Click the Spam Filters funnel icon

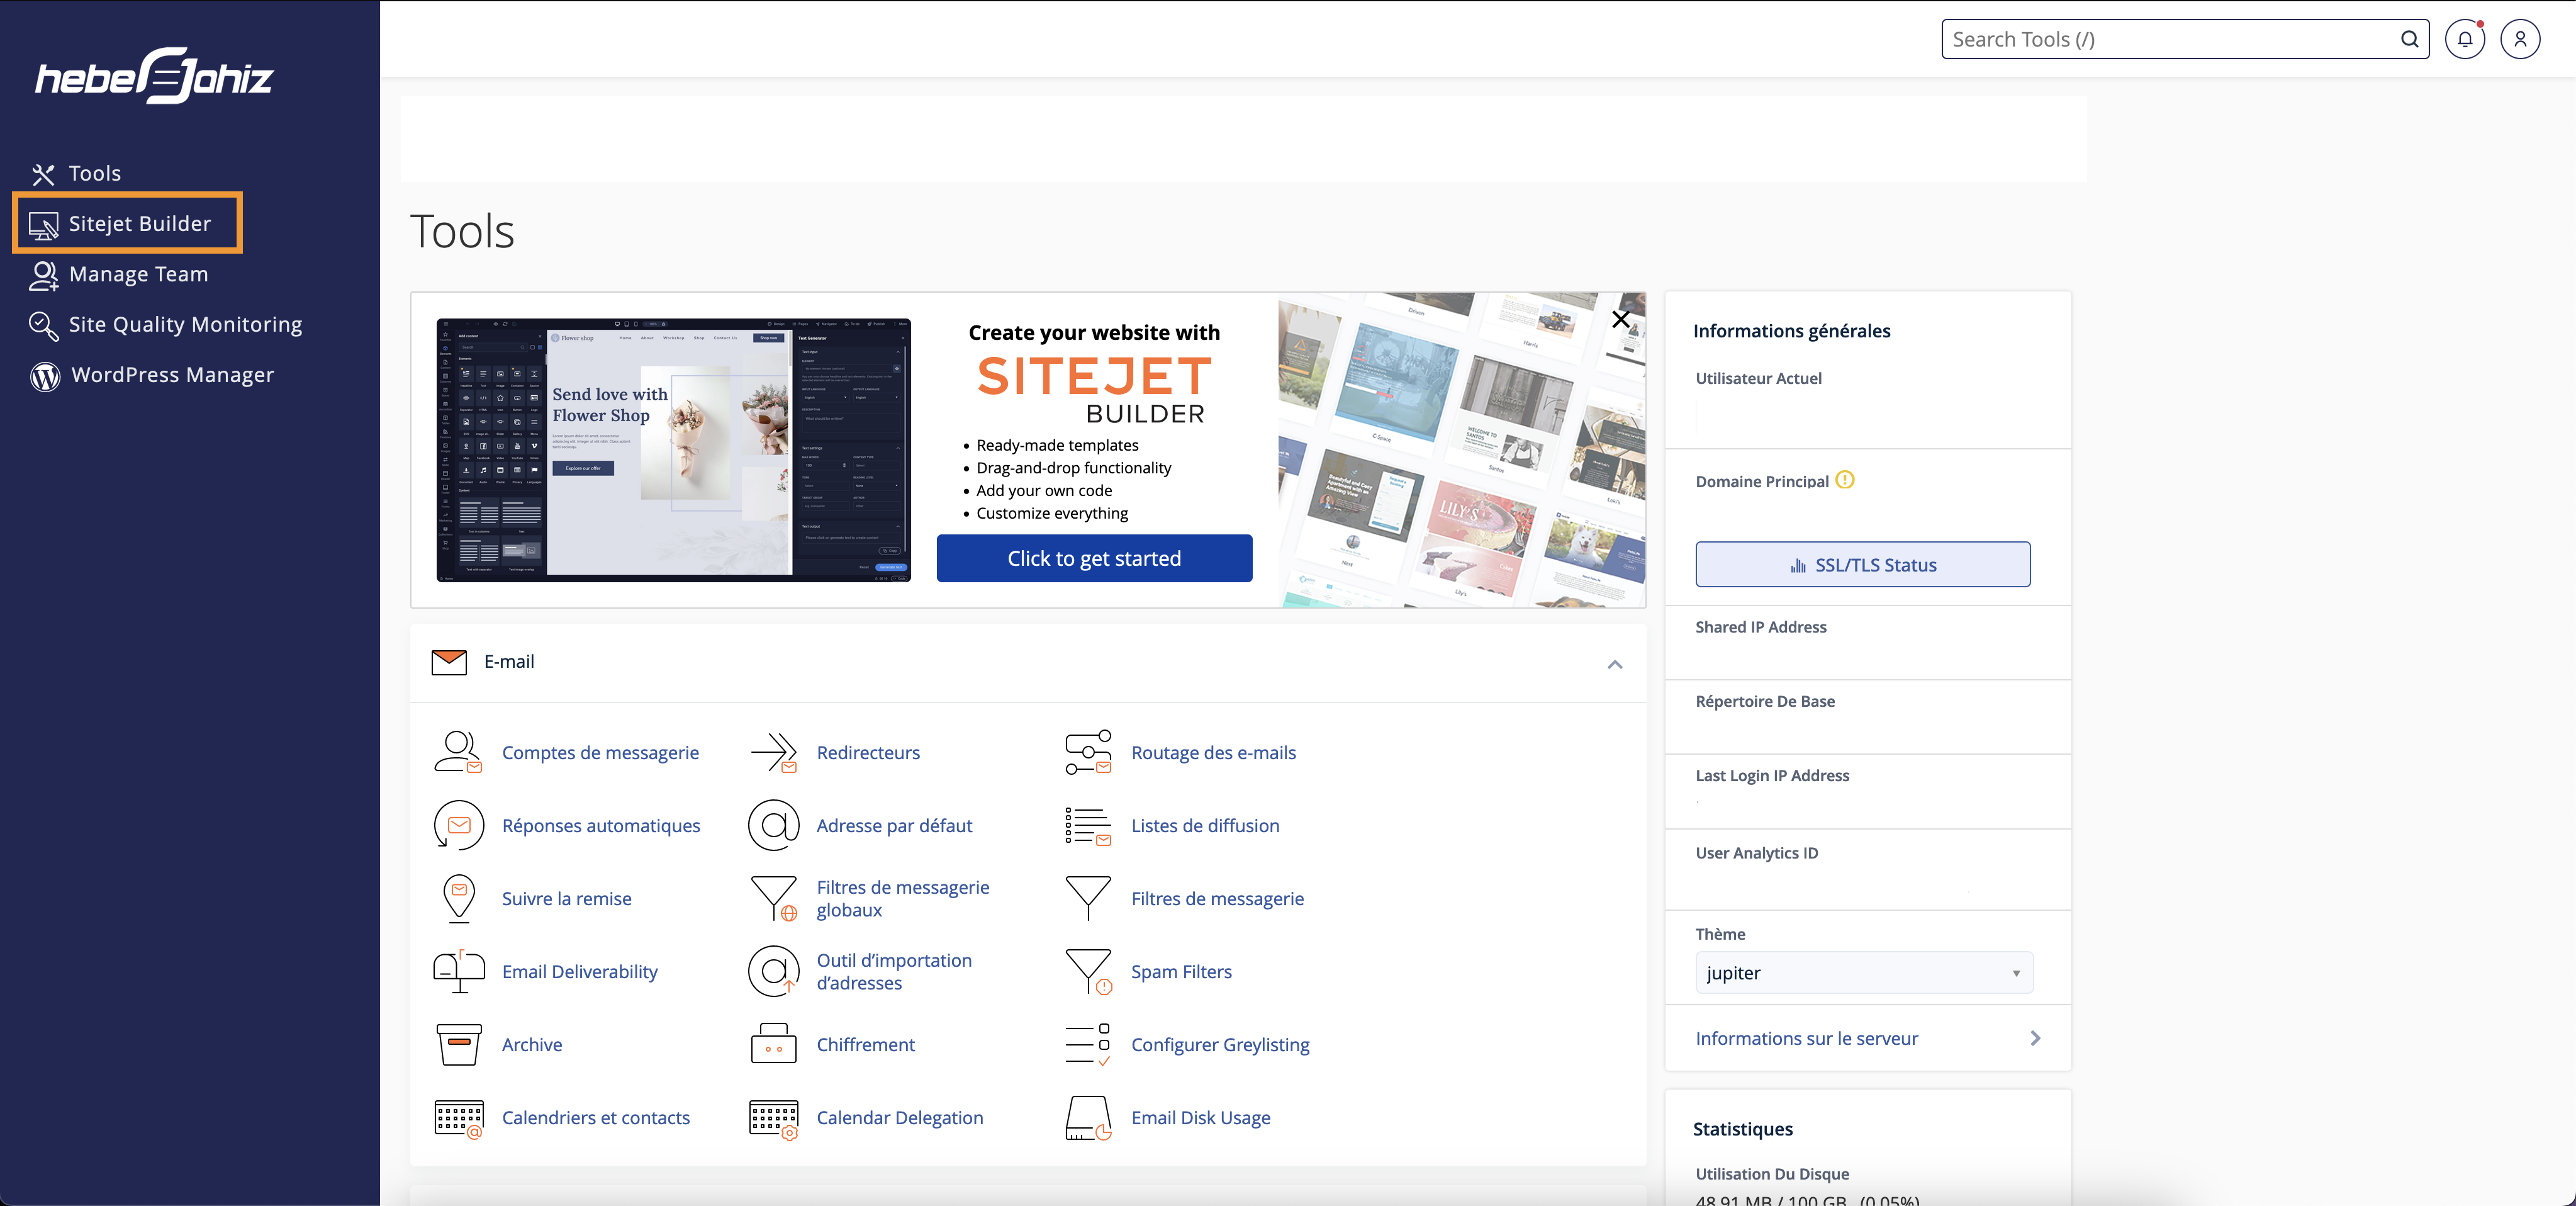pos(1088,971)
